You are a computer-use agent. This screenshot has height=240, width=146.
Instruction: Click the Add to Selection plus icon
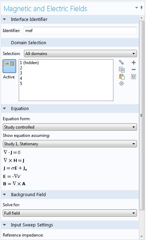click(134, 62)
